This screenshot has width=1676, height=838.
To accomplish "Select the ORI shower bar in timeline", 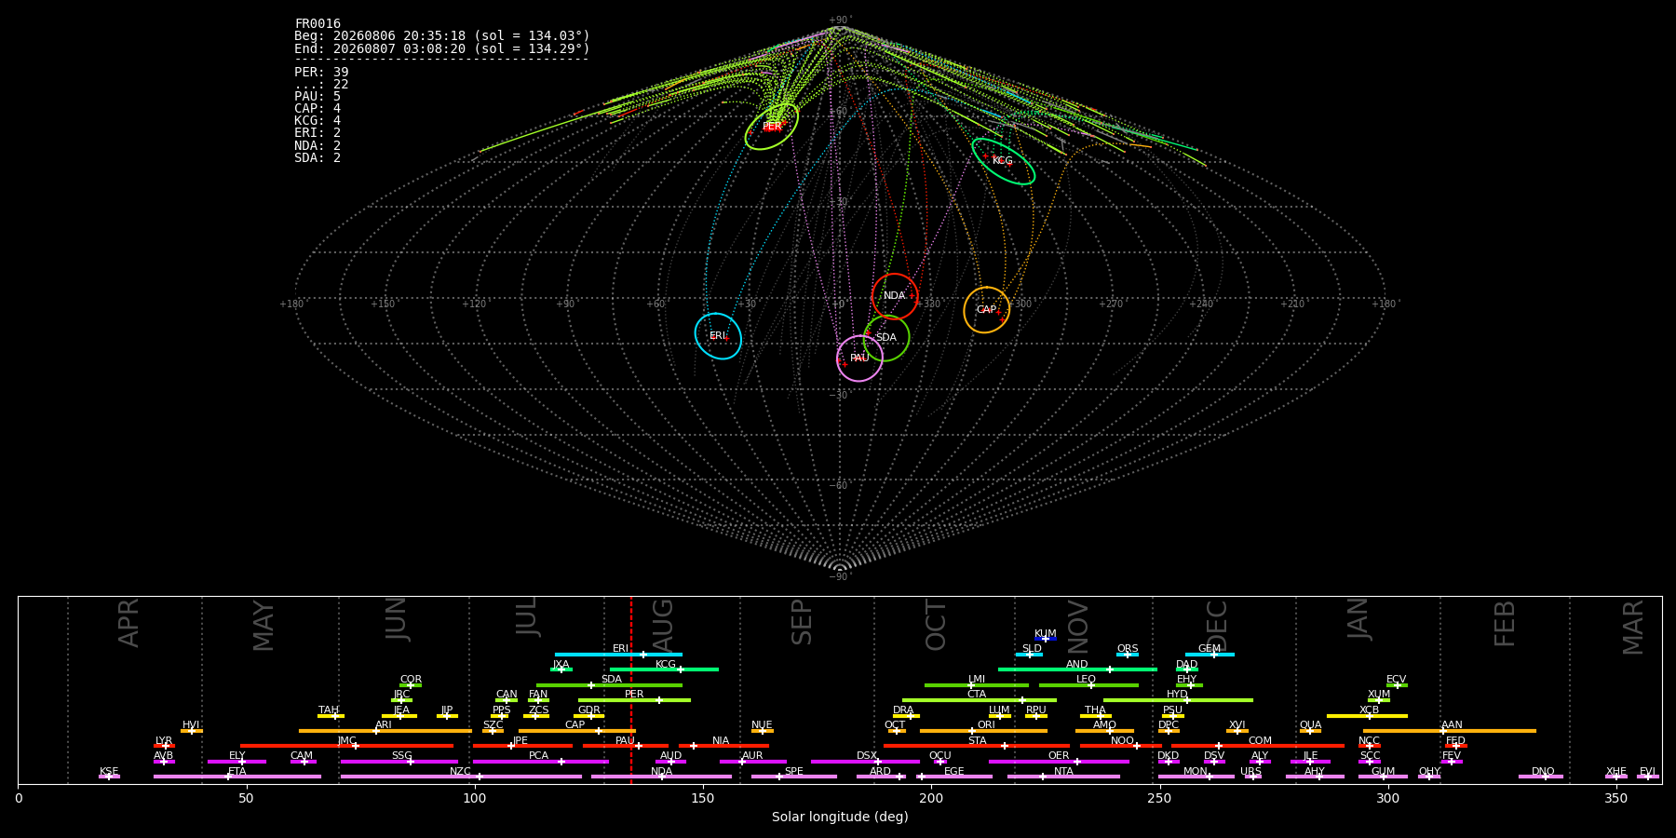I will pos(983,731).
